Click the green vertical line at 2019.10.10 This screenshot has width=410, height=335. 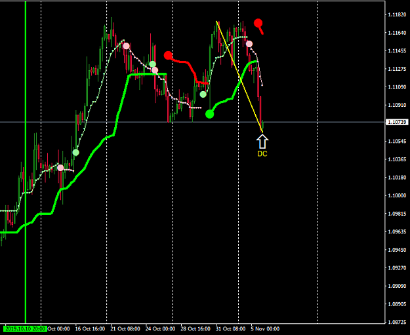pyautogui.click(x=26, y=162)
